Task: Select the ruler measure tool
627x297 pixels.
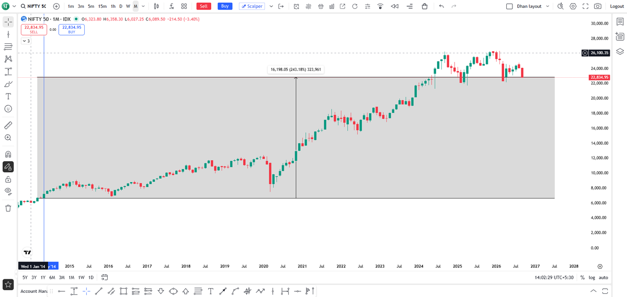Action: (8, 125)
